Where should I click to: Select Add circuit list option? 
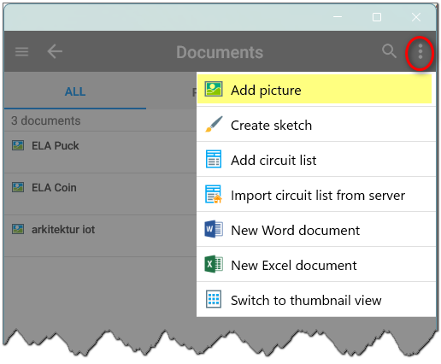click(x=316, y=159)
